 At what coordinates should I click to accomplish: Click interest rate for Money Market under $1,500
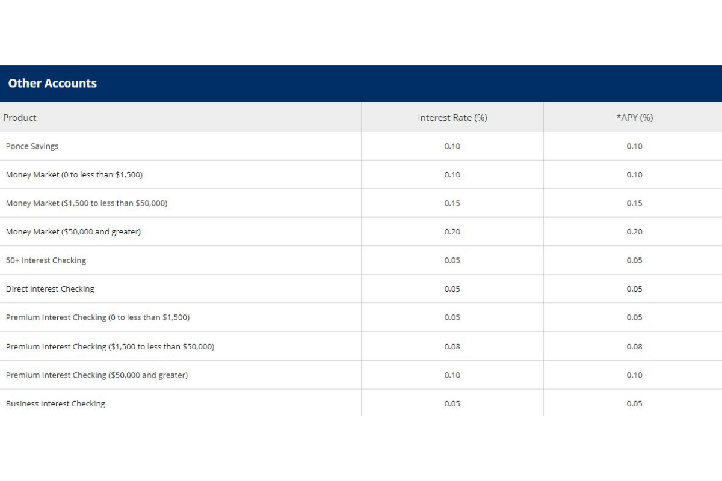pyautogui.click(x=452, y=175)
